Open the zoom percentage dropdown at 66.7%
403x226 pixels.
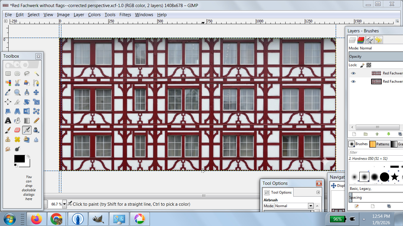(x=64, y=204)
